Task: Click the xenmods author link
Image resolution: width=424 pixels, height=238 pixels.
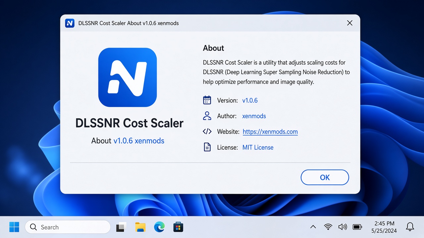Action: pyautogui.click(x=254, y=116)
